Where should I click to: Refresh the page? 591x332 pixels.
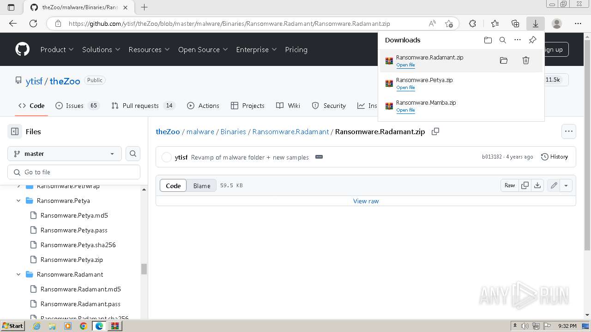pyautogui.click(x=33, y=24)
